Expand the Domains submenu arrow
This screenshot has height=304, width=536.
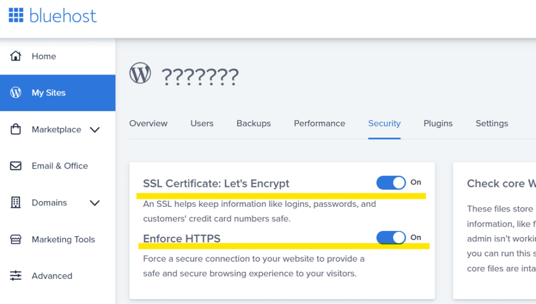95,203
